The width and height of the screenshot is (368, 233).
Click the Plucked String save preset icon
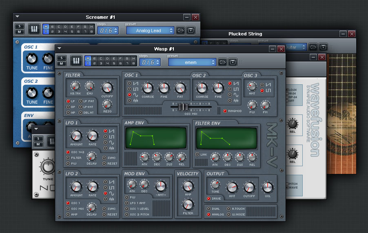[x=323, y=47]
